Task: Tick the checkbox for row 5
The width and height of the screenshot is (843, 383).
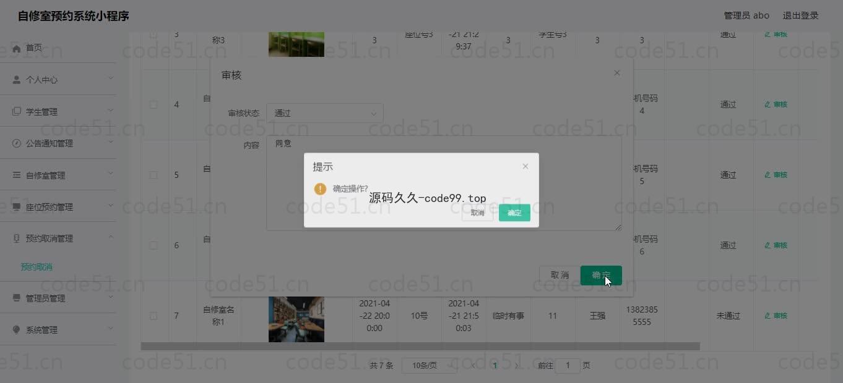Action: (x=153, y=175)
